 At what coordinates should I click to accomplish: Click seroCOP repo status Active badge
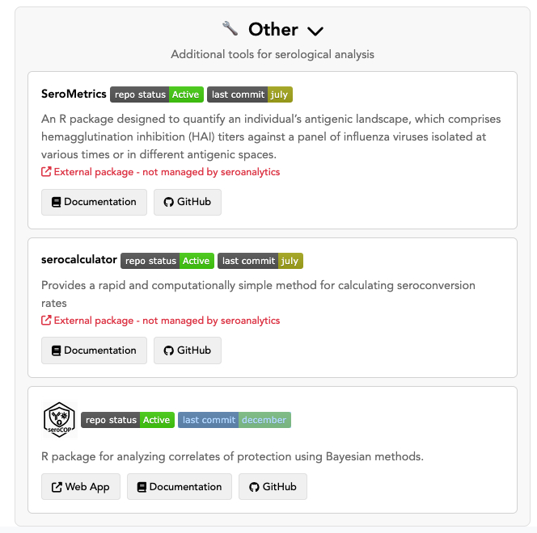127,420
